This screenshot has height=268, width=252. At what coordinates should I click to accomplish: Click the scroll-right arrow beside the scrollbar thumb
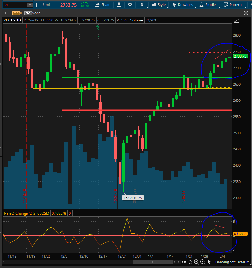click(x=179, y=262)
